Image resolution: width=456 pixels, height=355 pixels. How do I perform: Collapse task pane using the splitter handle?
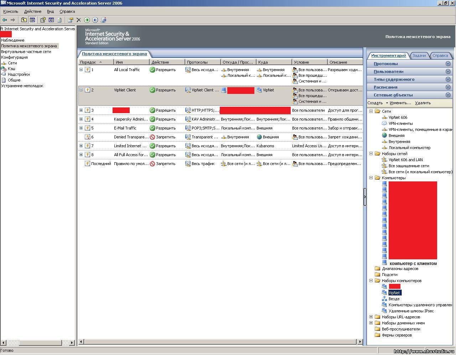(365, 197)
